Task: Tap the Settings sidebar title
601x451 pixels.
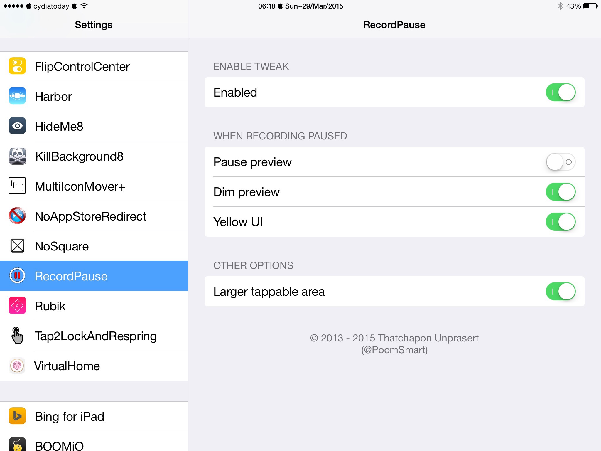Action: pos(94,25)
